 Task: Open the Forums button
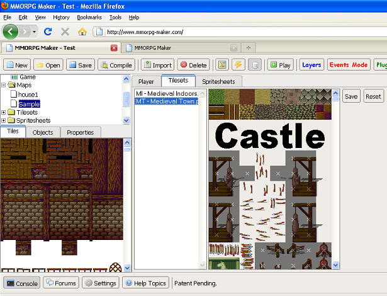(x=61, y=283)
